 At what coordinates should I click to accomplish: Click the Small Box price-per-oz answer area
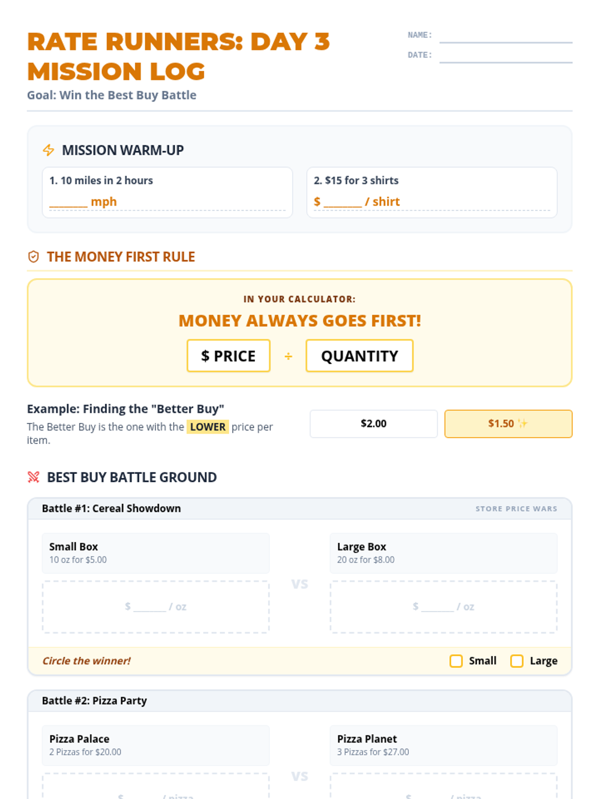click(x=156, y=607)
